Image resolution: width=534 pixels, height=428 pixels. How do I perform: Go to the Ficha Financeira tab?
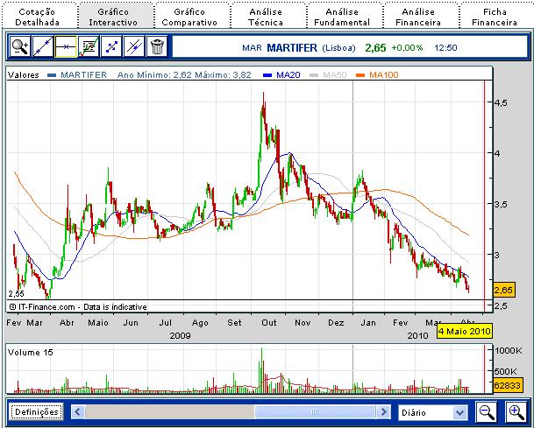point(495,16)
